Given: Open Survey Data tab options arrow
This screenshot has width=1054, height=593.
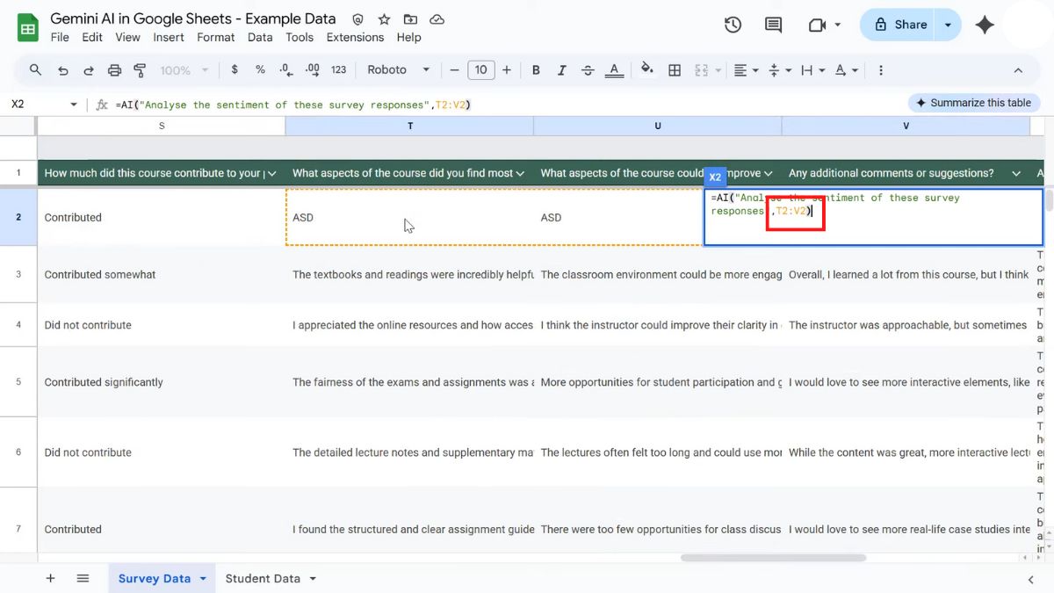Looking at the screenshot, I should click(x=203, y=579).
